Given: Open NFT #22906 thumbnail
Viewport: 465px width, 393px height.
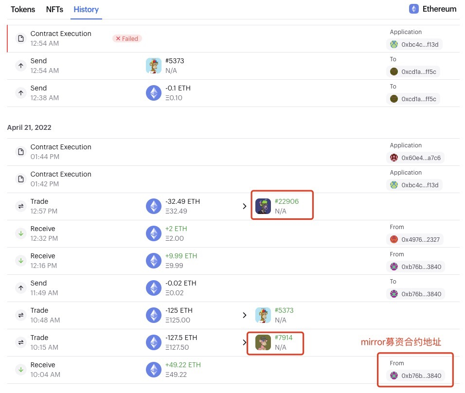Looking at the screenshot, I should pos(263,206).
